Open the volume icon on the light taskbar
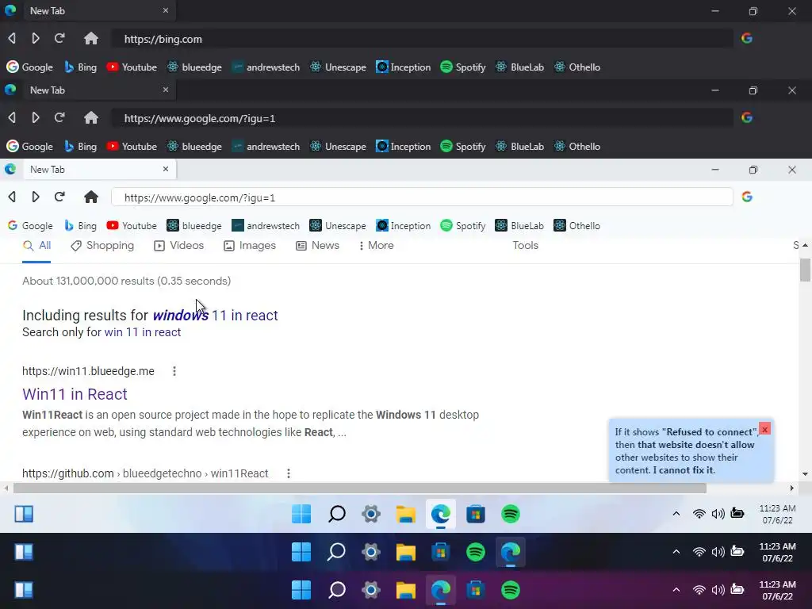The height and width of the screenshot is (609, 812). coord(718,514)
